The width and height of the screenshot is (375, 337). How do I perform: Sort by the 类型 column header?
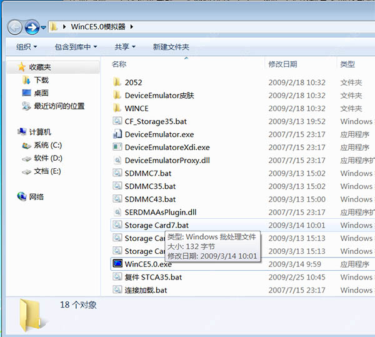click(x=347, y=64)
